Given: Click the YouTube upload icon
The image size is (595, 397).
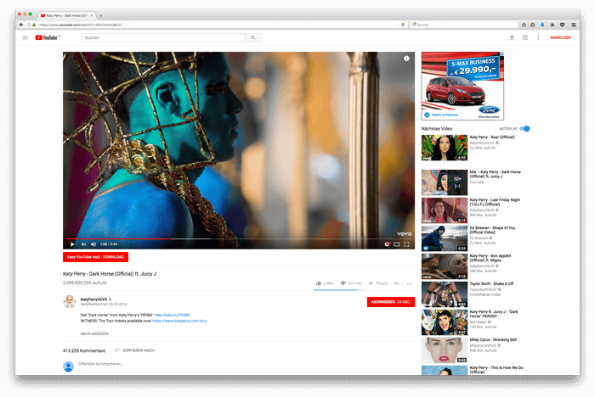Looking at the screenshot, I should [x=512, y=37].
